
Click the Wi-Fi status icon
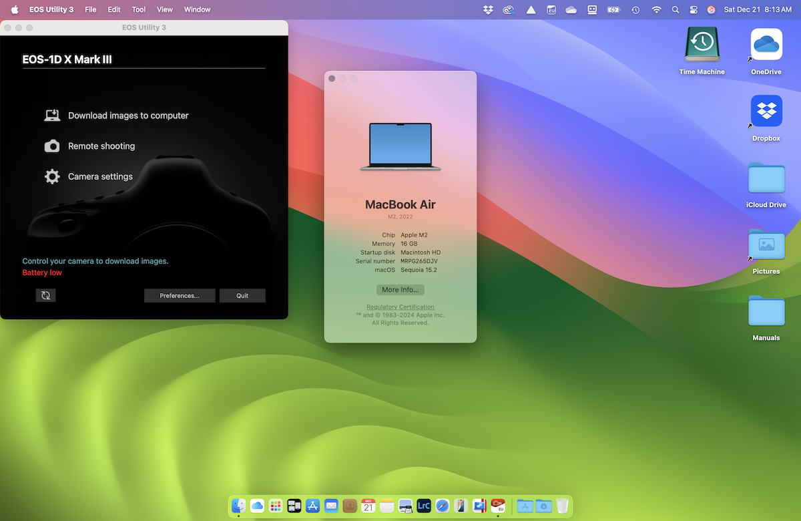(657, 9)
